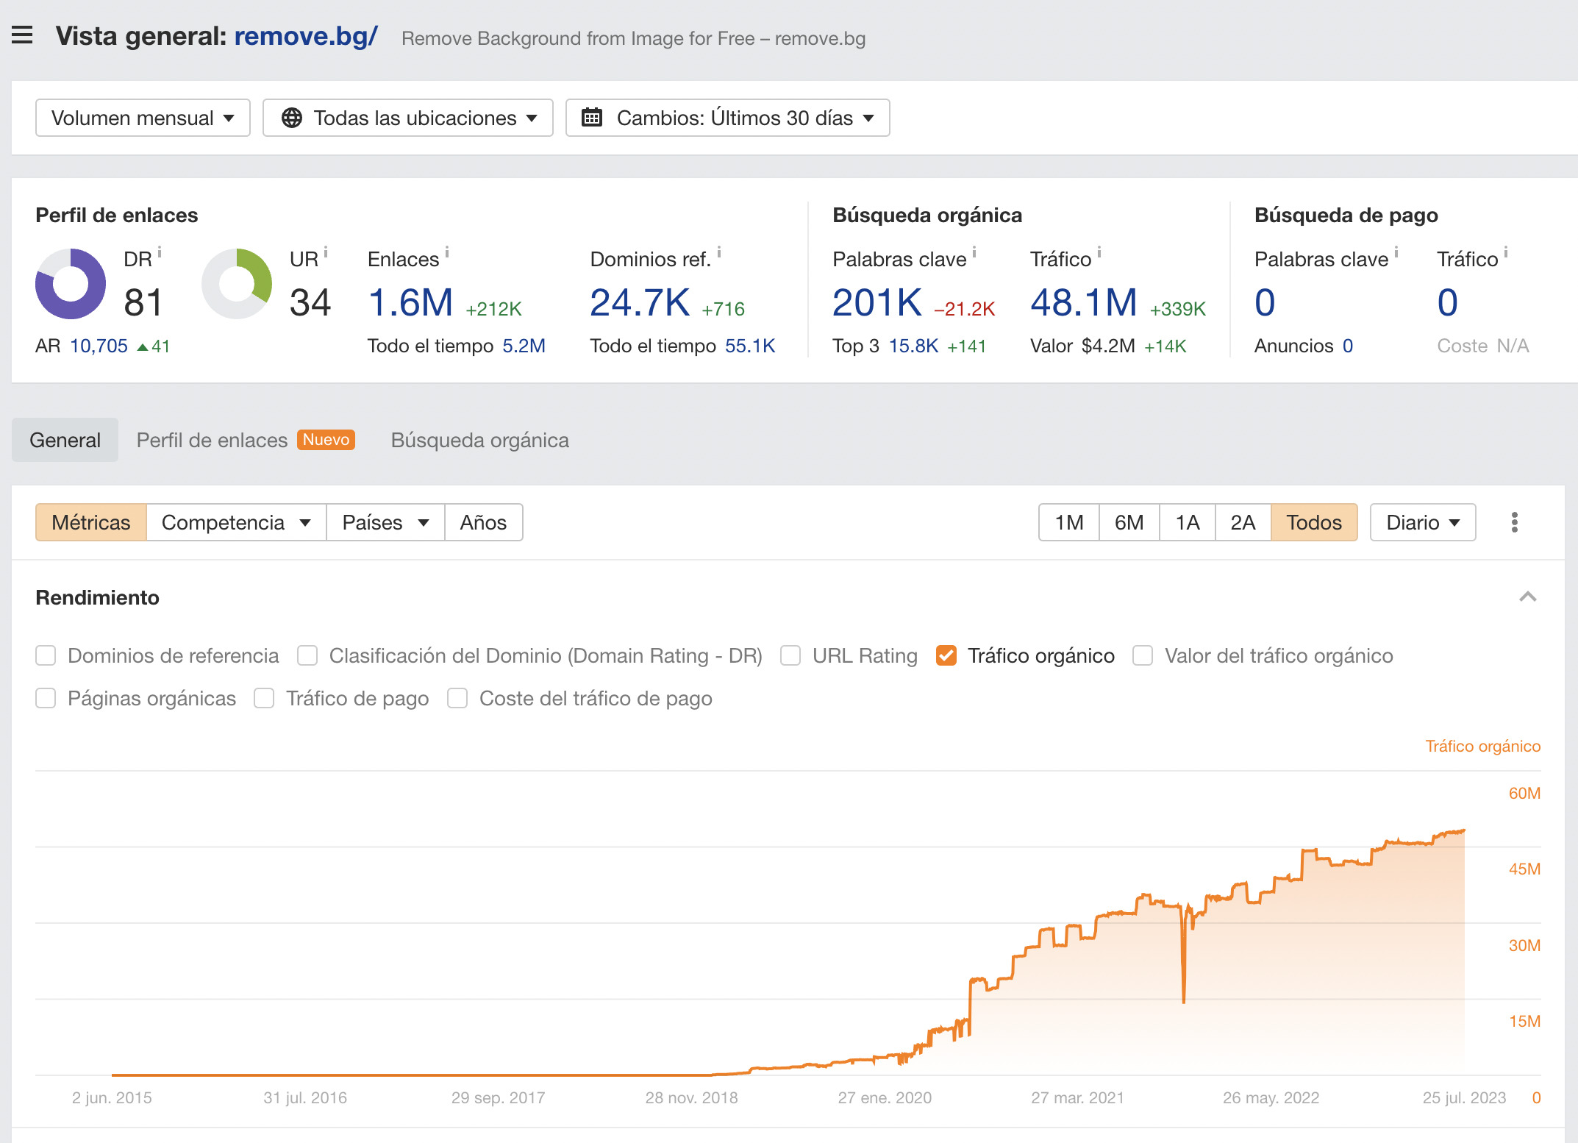Switch to the Búsqueda orgánica tab
Image resolution: width=1578 pixels, height=1143 pixels.
click(479, 440)
